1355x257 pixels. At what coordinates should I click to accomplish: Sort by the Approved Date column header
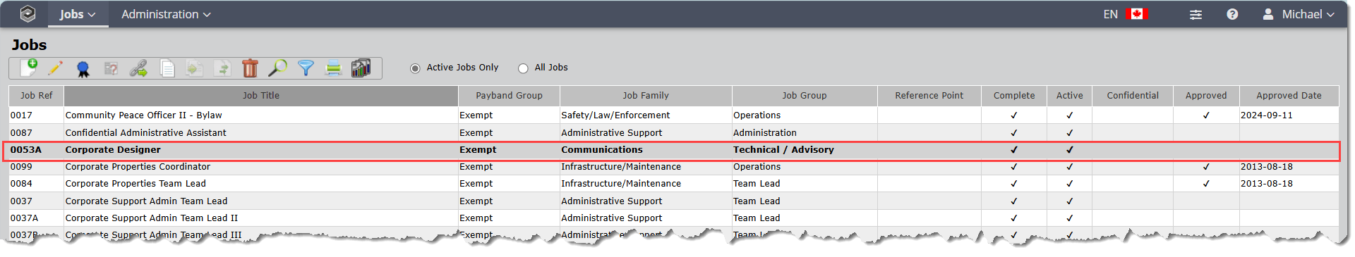[x=1289, y=96]
